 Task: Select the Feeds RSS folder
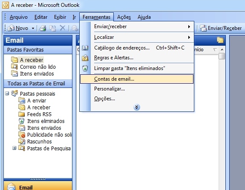pos(39,114)
